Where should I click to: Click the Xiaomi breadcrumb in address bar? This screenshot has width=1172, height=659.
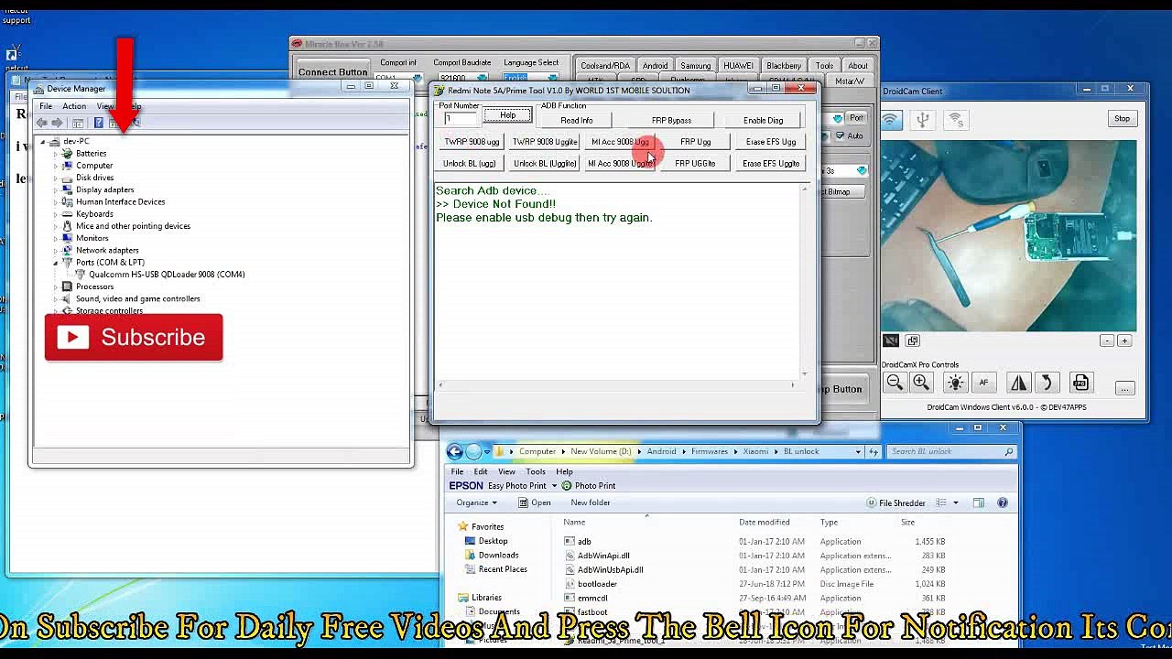click(x=755, y=451)
